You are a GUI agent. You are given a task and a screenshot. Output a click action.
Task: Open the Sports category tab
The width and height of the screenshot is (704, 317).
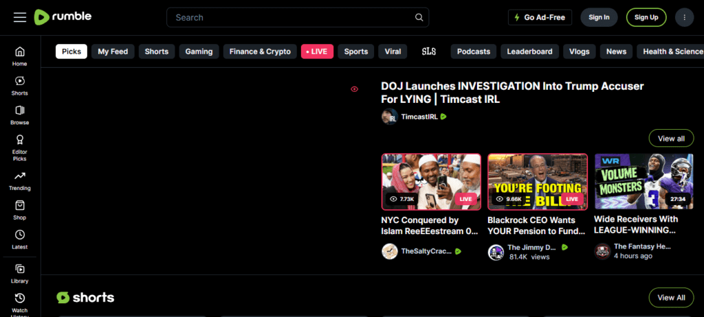point(356,51)
